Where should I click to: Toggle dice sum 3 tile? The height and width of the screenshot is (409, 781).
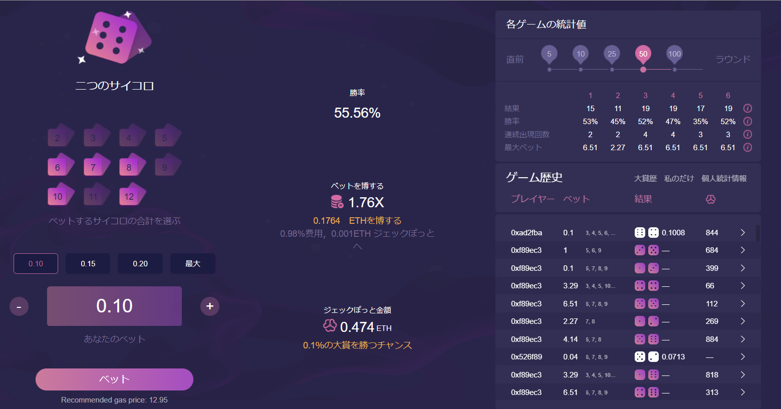click(x=96, y=136)
